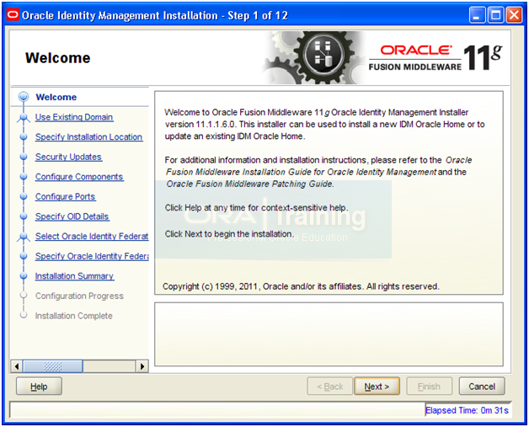This screenshot has width=529, height=427.
Task: Click the Security Updates step bullet
Action: 24,157
